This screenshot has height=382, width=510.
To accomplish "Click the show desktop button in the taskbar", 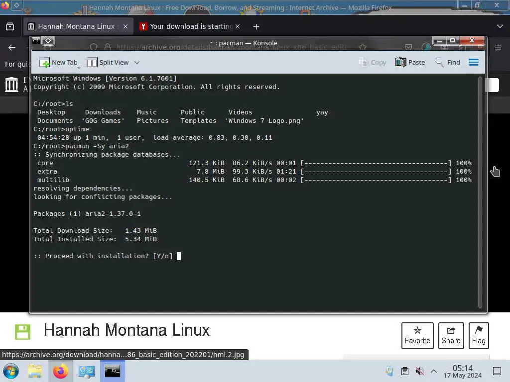I will 497,371.
